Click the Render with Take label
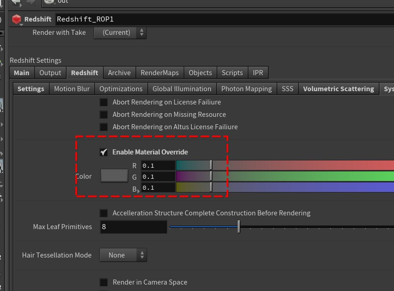This screenshot has height=291, width=394. click(59, 33)
